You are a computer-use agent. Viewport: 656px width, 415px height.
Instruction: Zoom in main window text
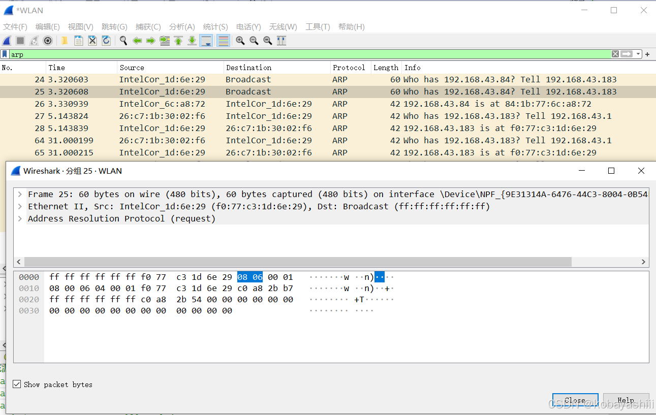coord(240,41)
